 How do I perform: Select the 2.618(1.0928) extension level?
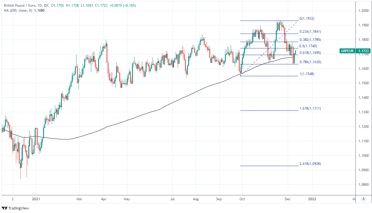click(x=310, y=164)
